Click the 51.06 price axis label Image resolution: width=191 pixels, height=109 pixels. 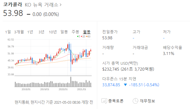tap(11, 53)
